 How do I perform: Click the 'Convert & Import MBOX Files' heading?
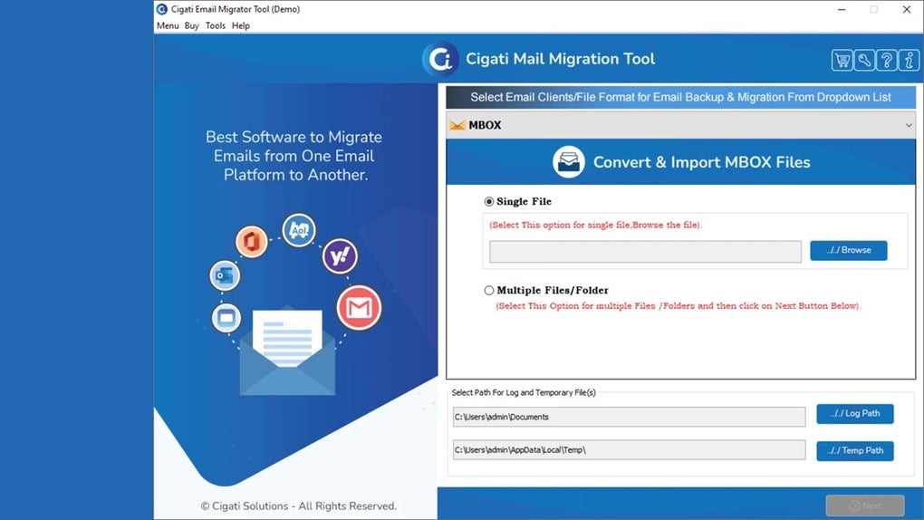point(701,162)
